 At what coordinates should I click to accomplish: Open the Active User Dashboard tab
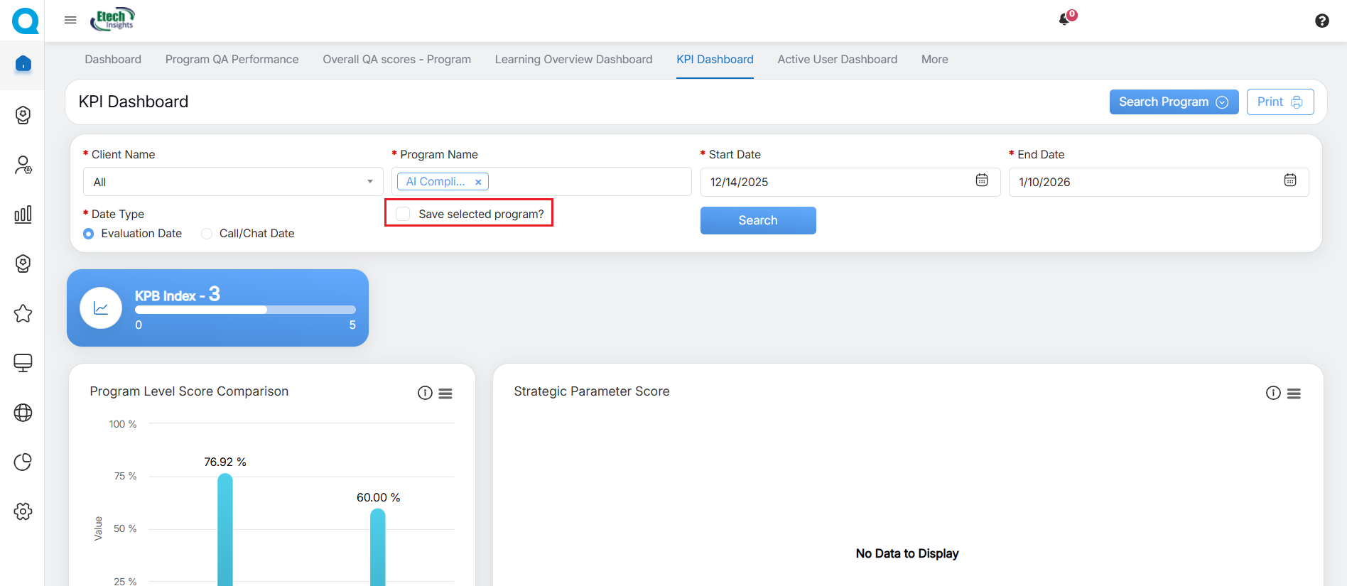(837, 60)
